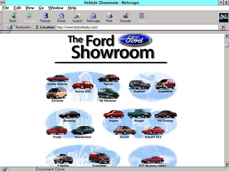Screen dimensions: 229x172
Task: Open the Location history dropdown arrow
Action: pos(223,27)
